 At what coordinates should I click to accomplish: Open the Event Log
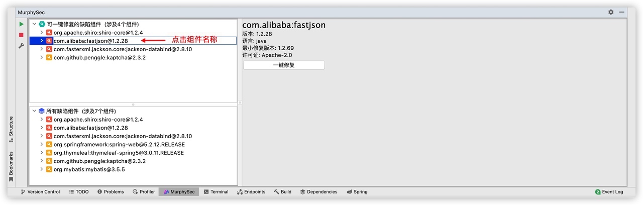pos(609,191)
